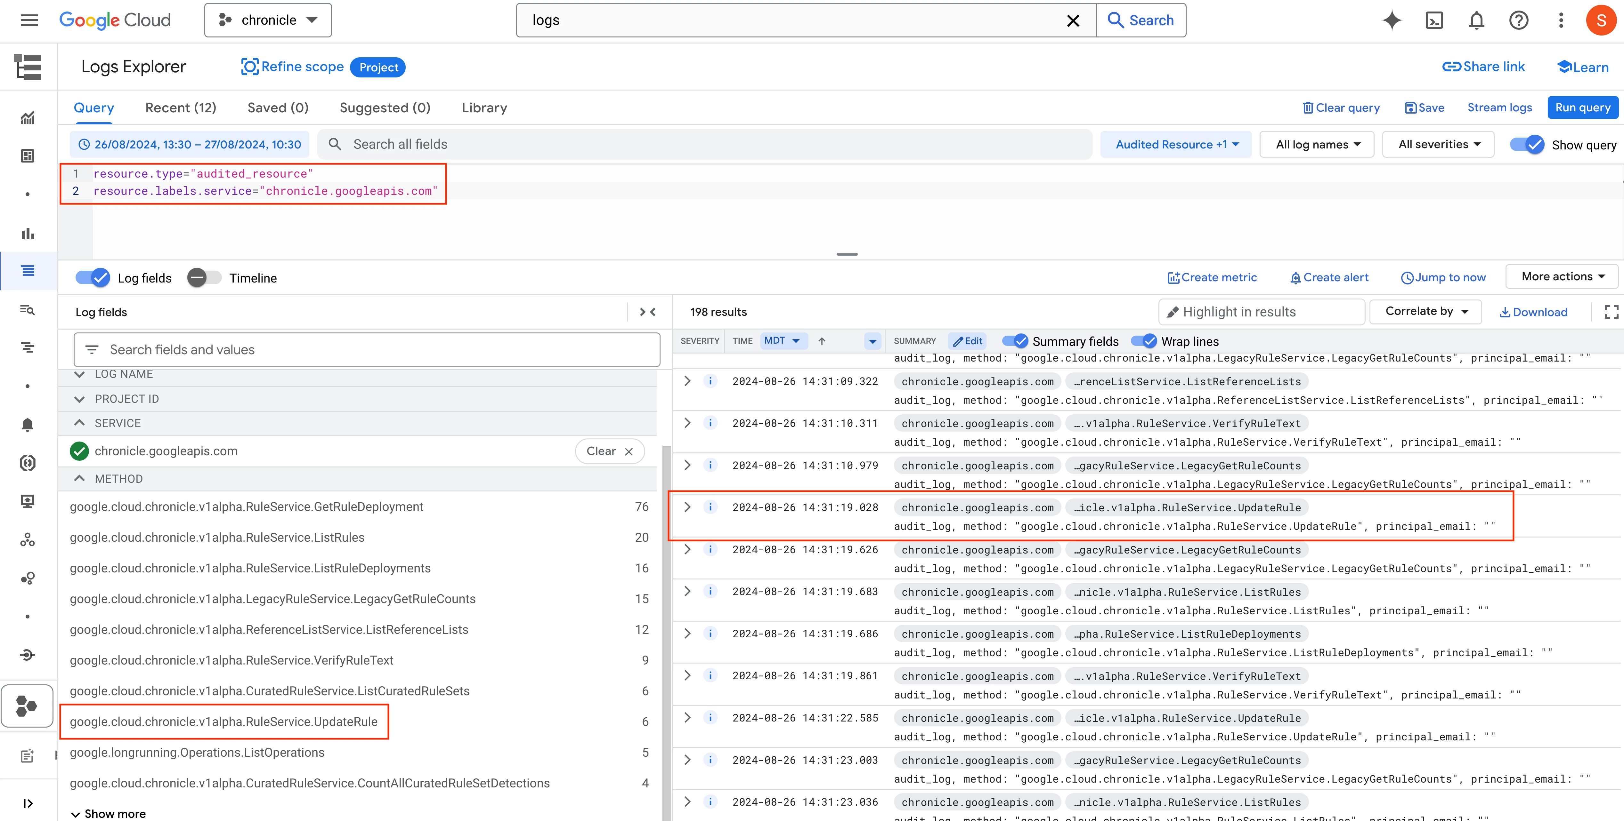Toggle fullscreen results view icon

[1612, 312]
